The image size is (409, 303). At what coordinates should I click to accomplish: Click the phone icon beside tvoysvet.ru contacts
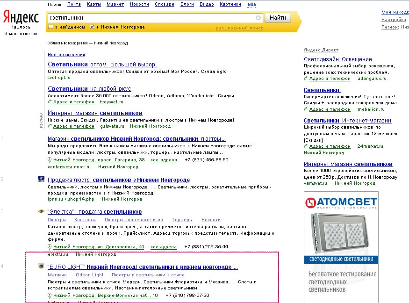[50, 101]
